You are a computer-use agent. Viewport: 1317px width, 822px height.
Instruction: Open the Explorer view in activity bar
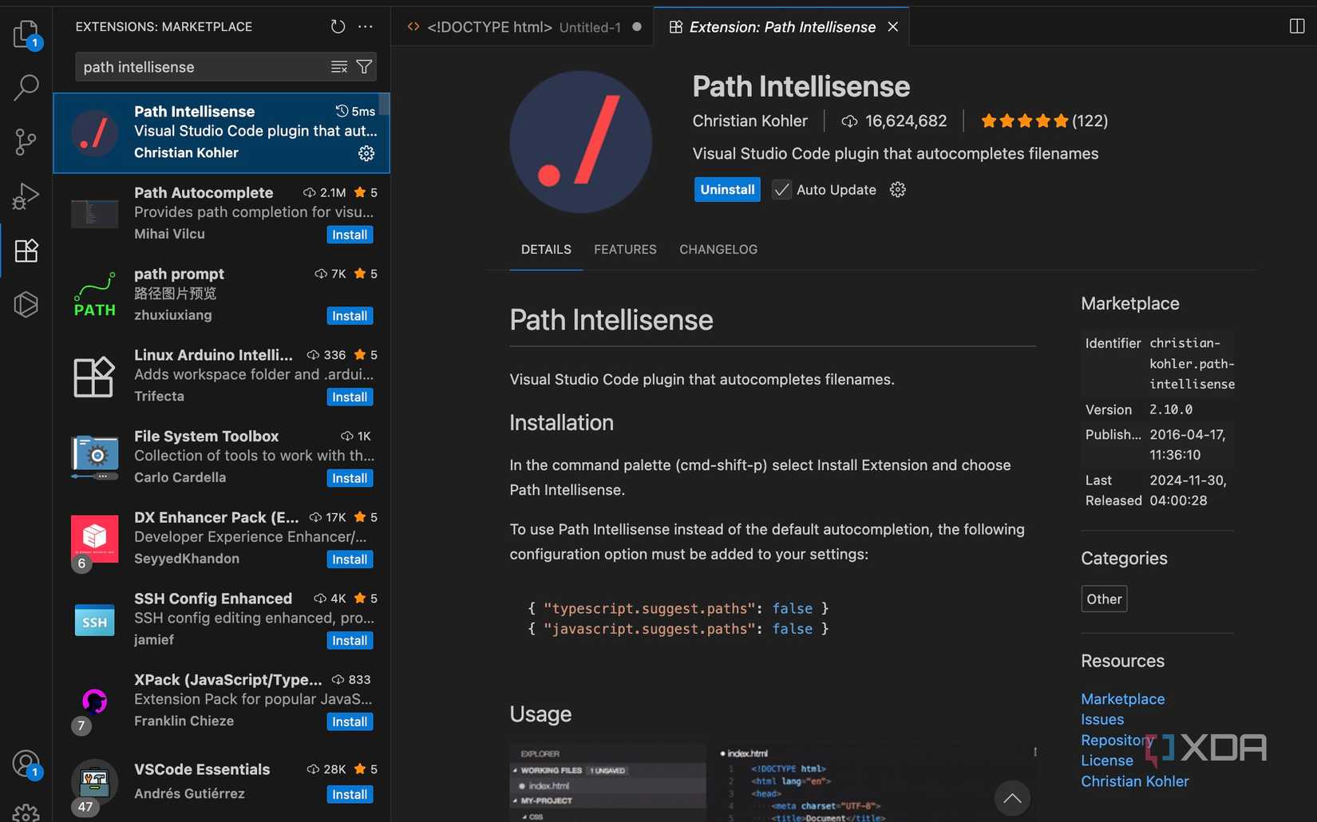coord(26,34)
